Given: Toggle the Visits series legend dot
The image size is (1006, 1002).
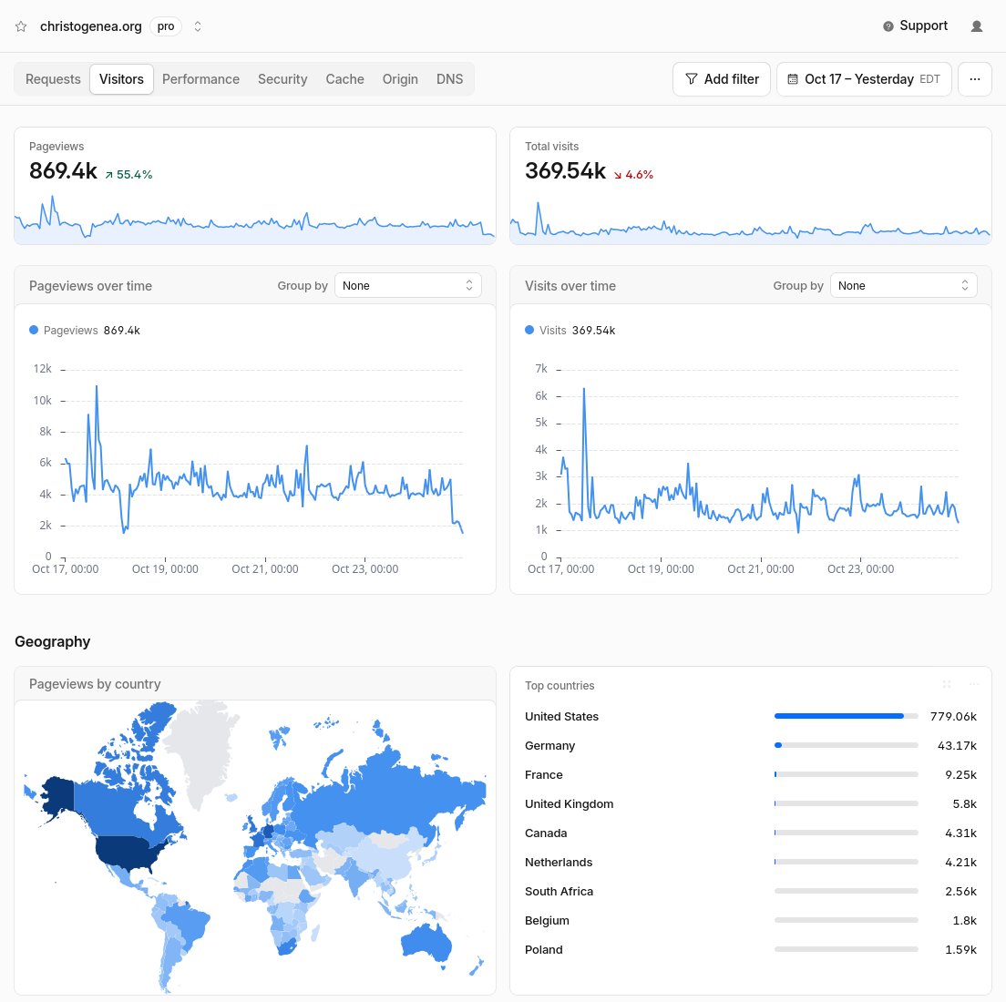Looking at the screenshot, I should tap(529, 330).
